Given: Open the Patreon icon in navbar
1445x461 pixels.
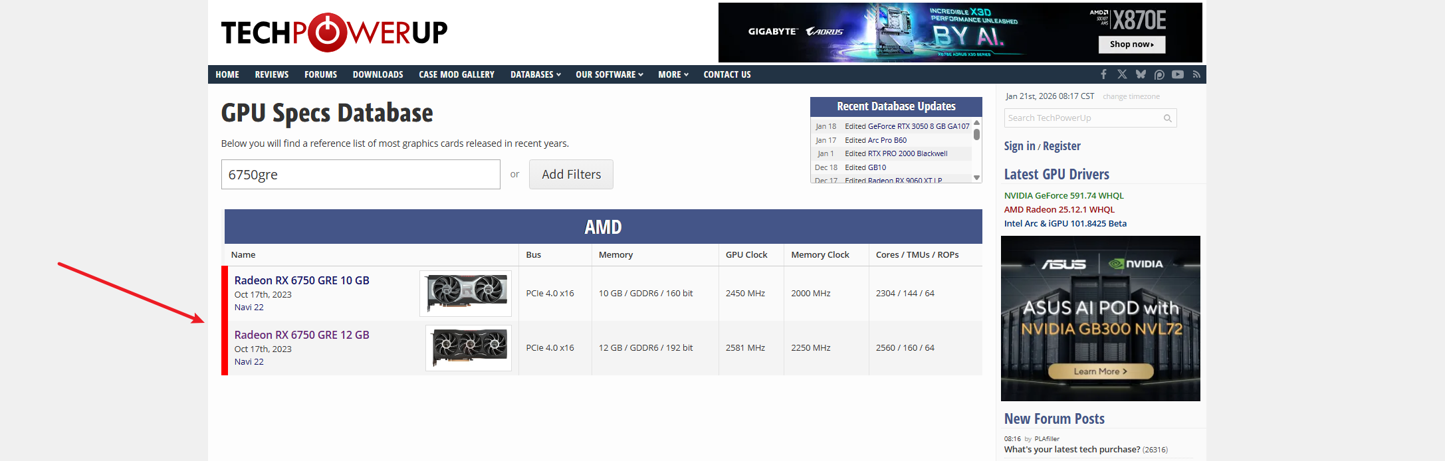Looking at the screenshot, I should point(1159,74).
